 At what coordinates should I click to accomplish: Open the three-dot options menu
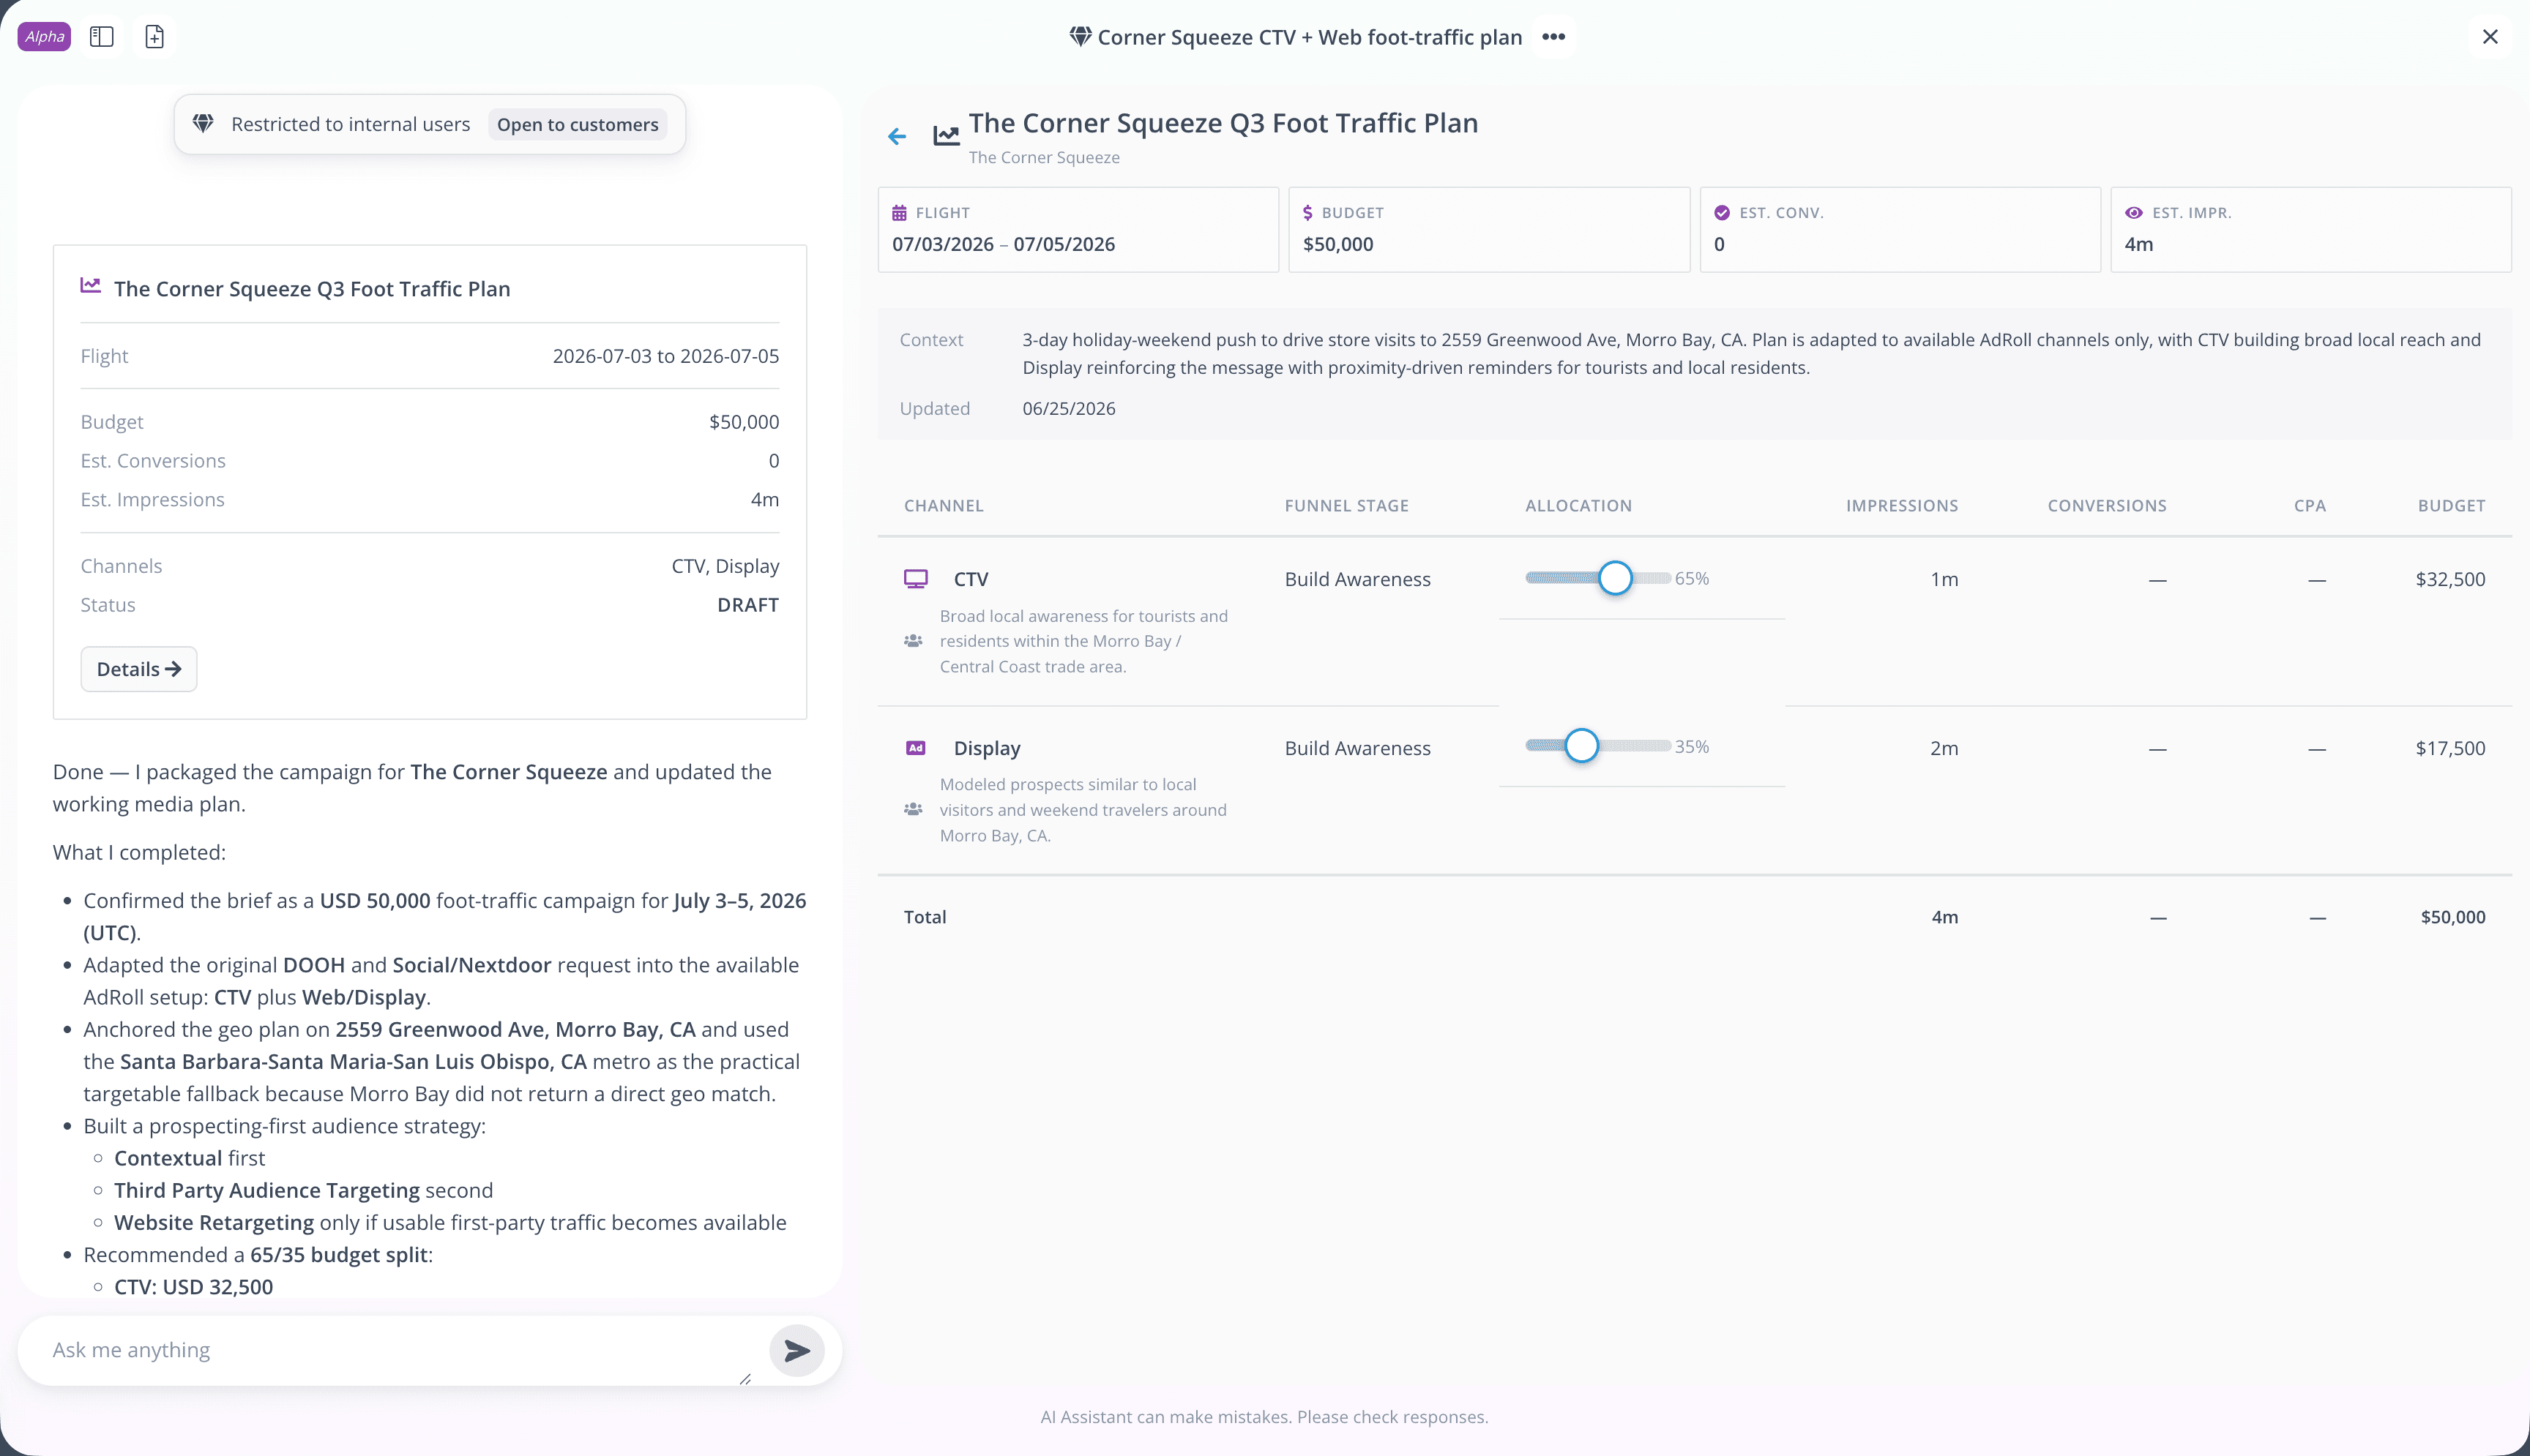point(1553,37)
